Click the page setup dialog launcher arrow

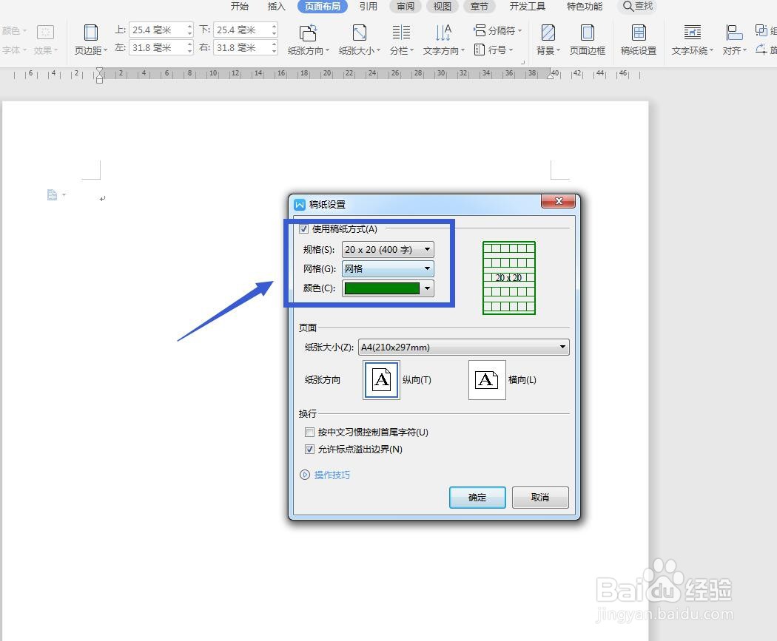522,62
